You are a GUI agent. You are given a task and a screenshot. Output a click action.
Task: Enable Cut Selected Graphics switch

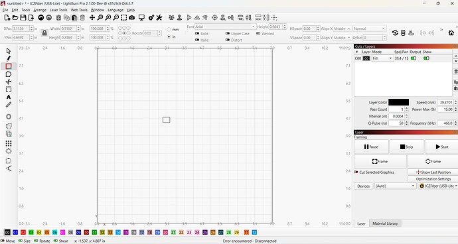(356, 172)
